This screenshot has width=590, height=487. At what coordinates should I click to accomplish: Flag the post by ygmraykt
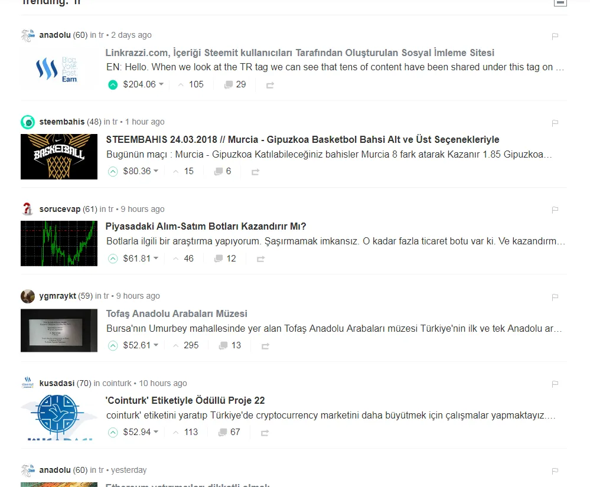click(x=555, y=297)
